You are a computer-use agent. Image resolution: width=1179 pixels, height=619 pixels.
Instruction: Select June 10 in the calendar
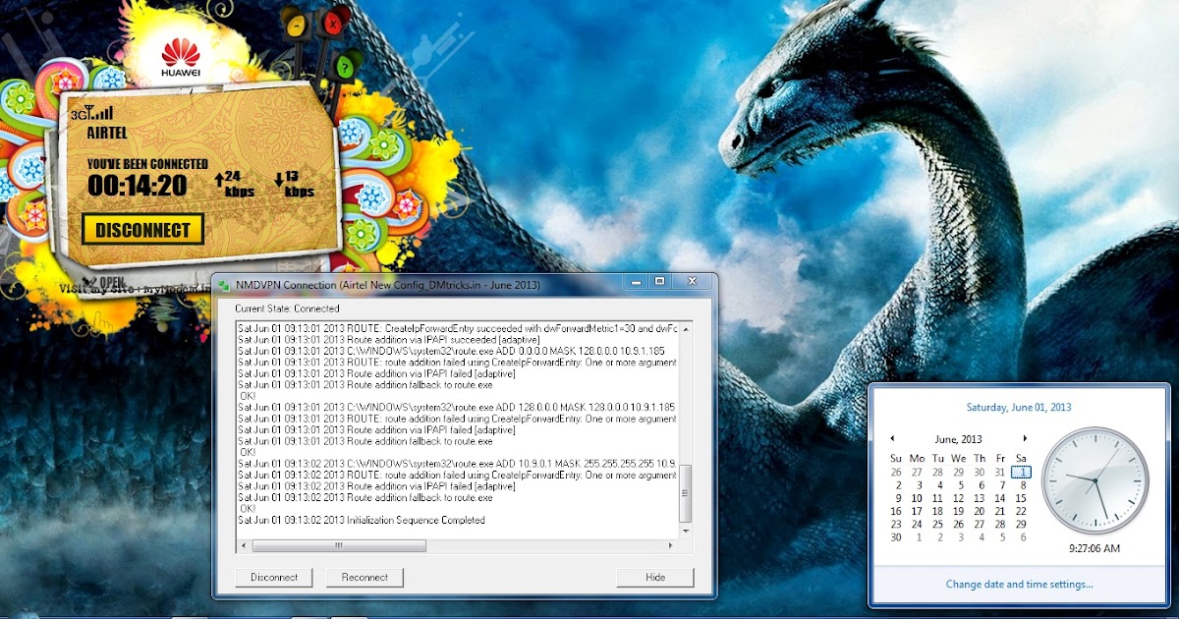(917, 498)
